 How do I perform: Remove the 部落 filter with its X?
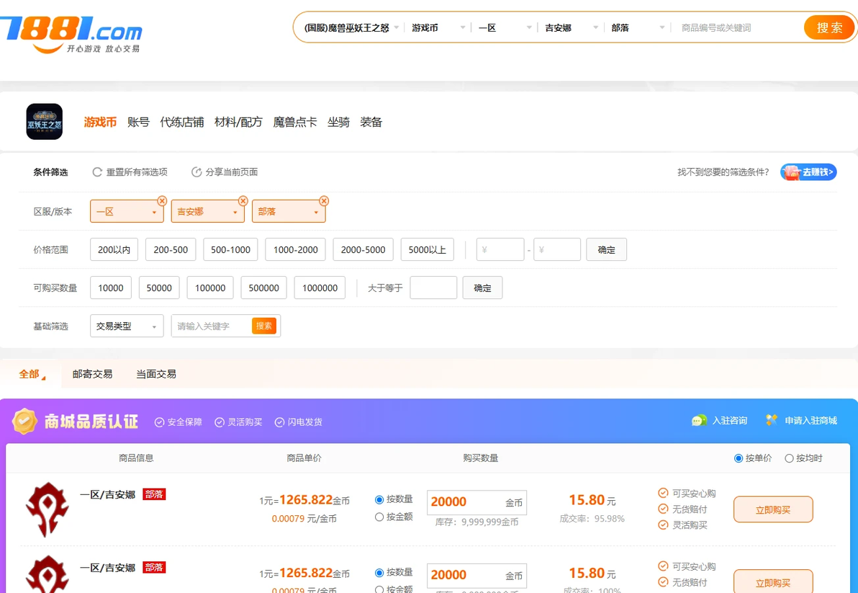click(x=324, y=201)
